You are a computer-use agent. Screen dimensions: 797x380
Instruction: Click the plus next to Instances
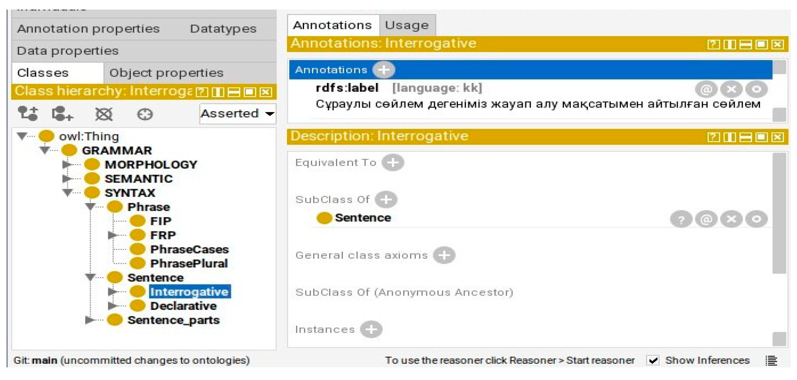(x=371, y=329)
